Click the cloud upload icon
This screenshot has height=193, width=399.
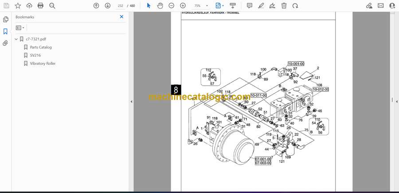pyautogui.click(x=29, y=6)
